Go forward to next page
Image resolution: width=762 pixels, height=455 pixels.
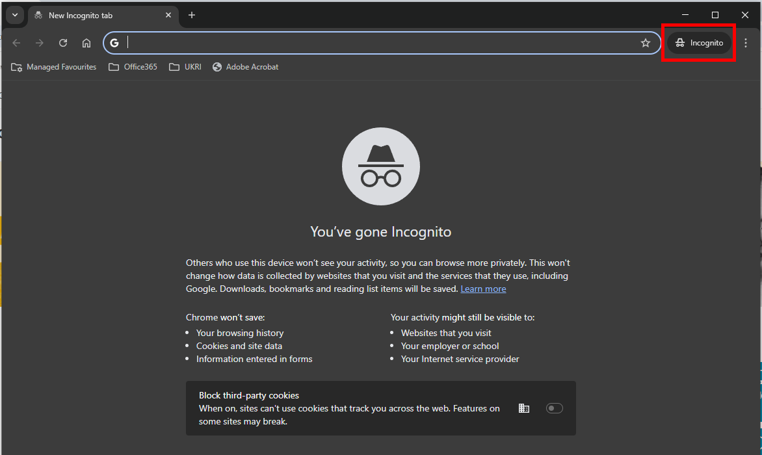[x=40, y=43]
